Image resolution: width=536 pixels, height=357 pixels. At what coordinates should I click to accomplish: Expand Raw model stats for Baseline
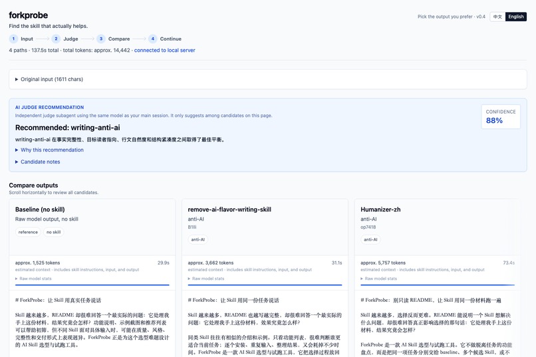click(33, 279)
